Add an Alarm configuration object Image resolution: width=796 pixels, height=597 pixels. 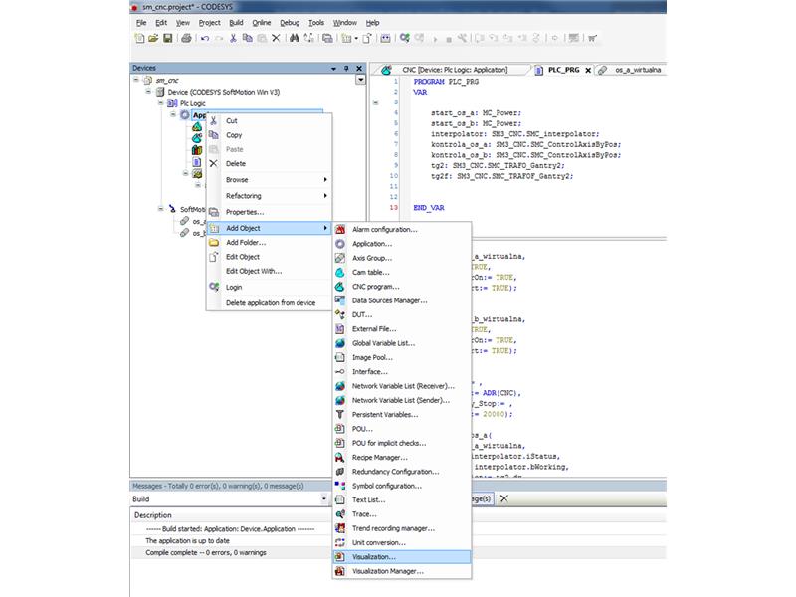[402, 230]
